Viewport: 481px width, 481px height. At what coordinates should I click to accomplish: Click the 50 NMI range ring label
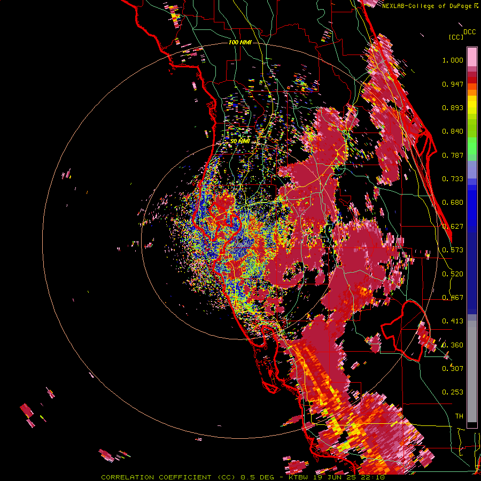pyautogui.click(x=240, y=141)
